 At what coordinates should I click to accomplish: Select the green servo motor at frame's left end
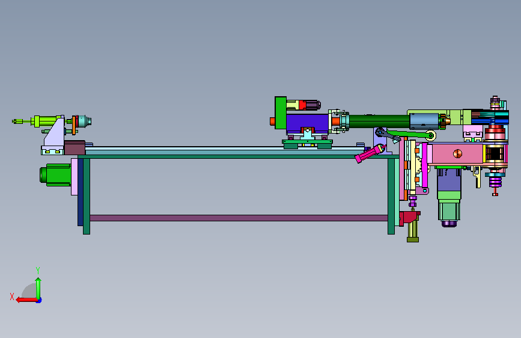point(55,174)
